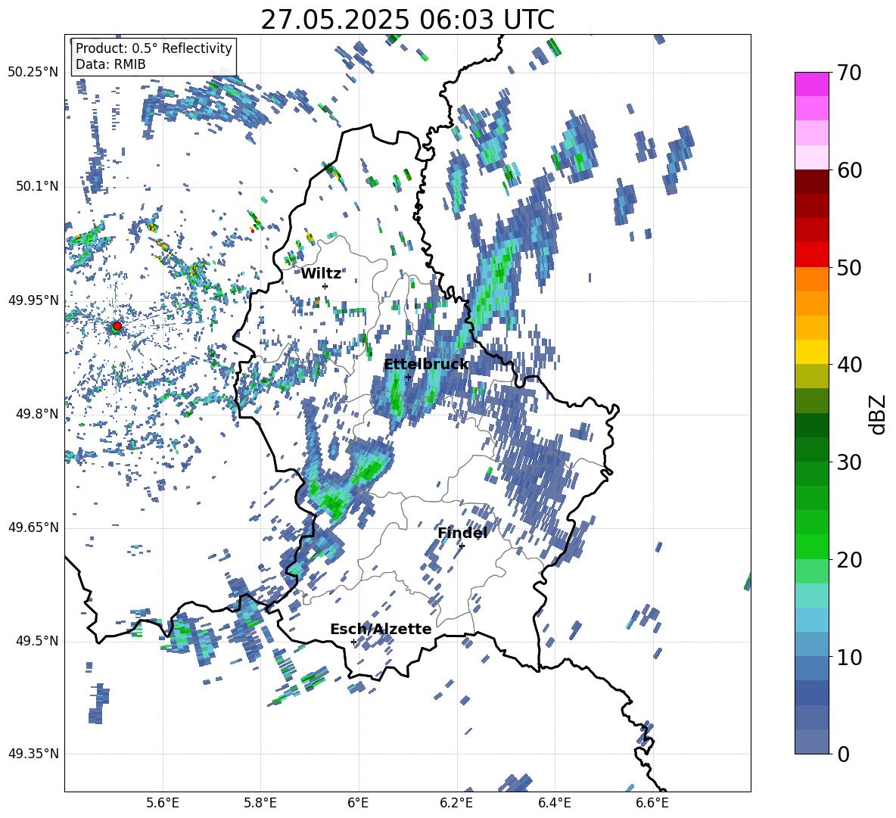Click the 5.6°E longitude label
This screenshot has width=896, height=818.
163,803
